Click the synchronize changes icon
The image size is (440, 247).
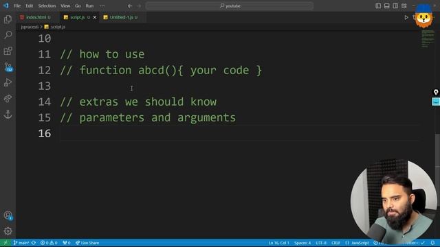point(34,243)
